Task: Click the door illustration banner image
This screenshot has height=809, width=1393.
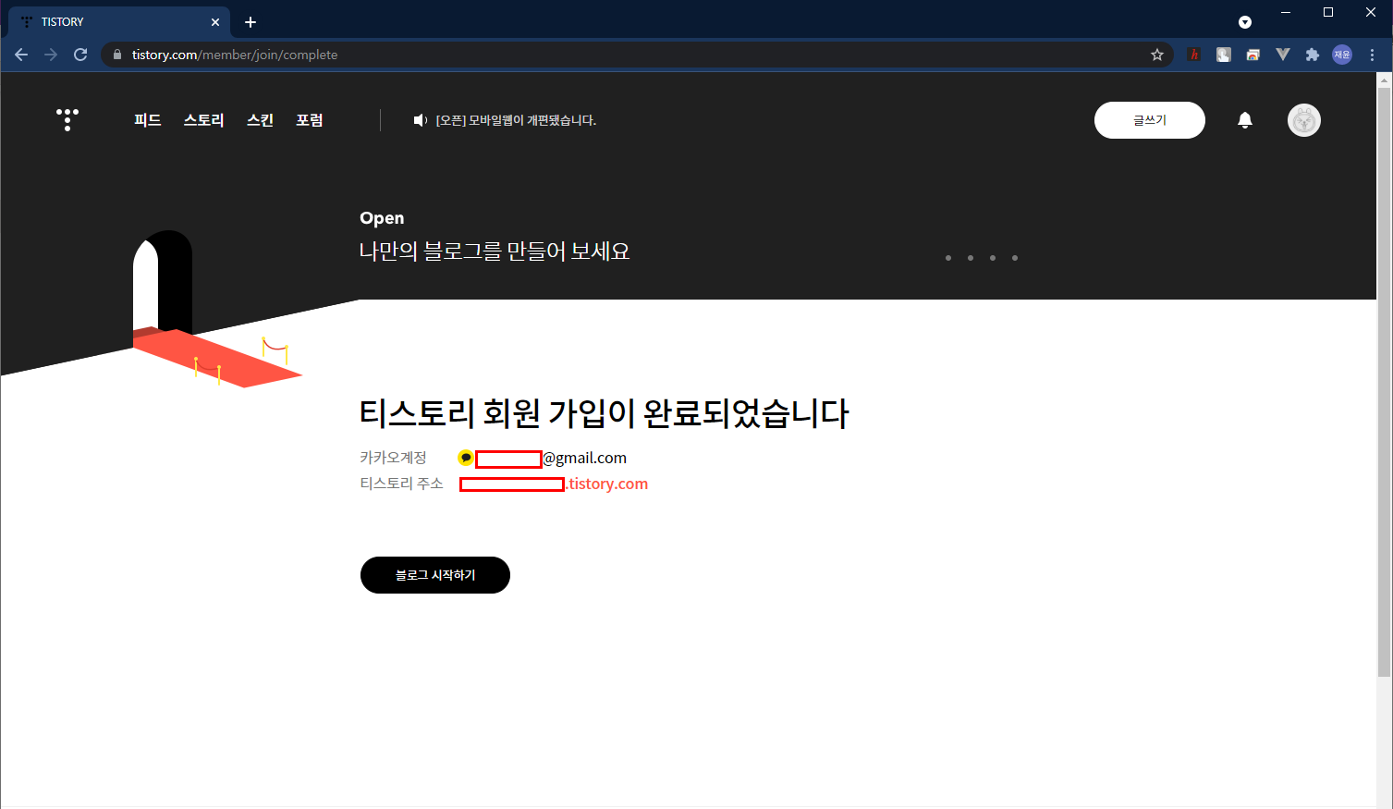Action: coord(218,309)
